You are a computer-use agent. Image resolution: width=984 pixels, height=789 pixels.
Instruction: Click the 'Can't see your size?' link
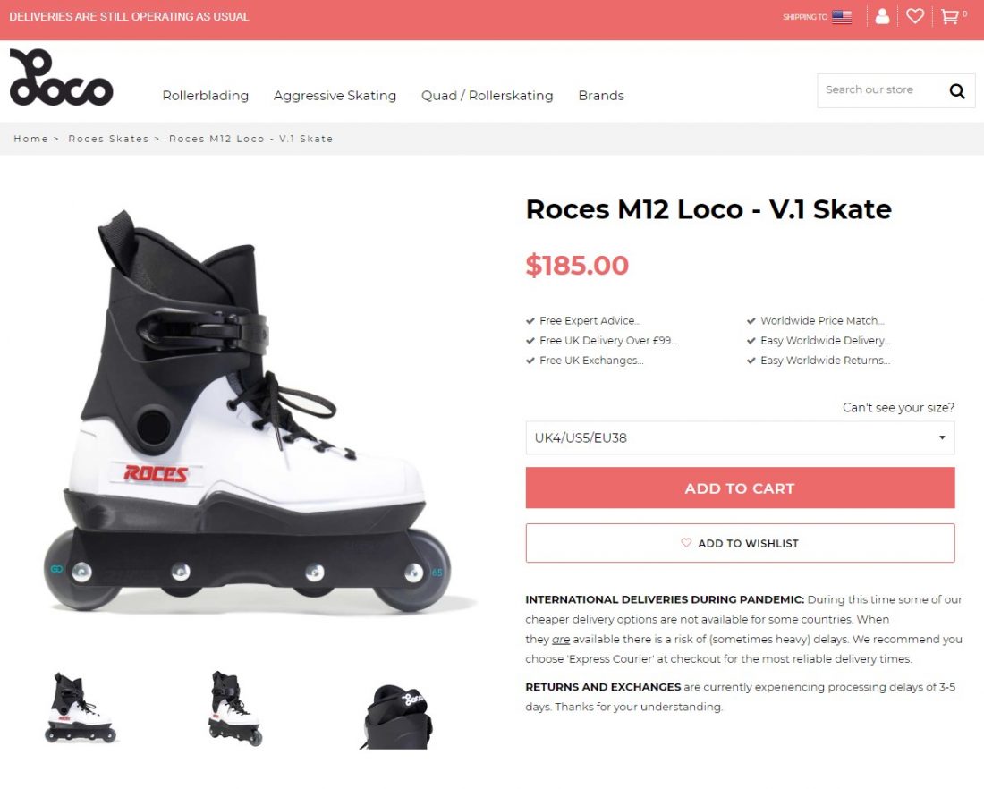pos(898,408)
